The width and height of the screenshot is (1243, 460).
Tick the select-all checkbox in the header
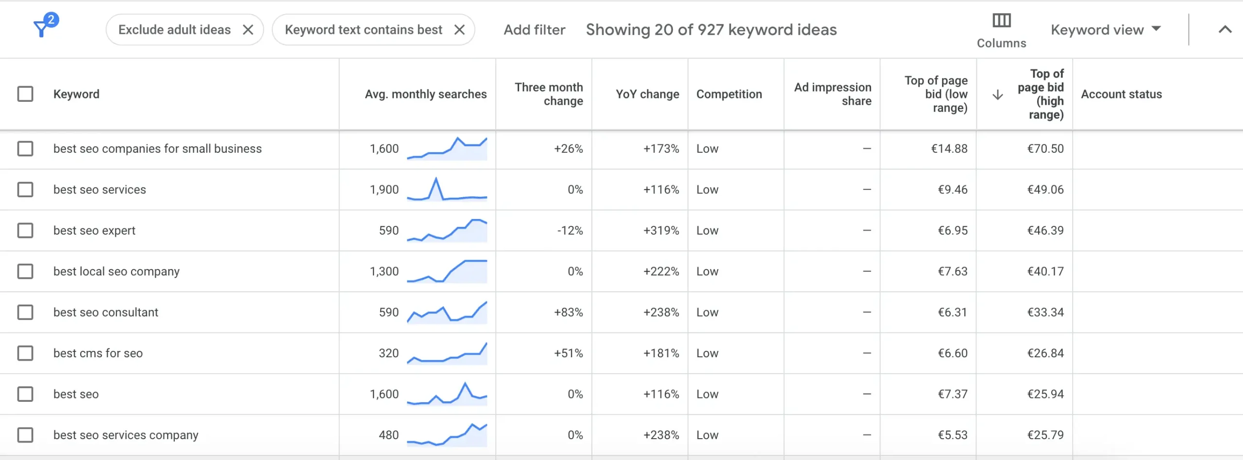click(x=25, y=94)
